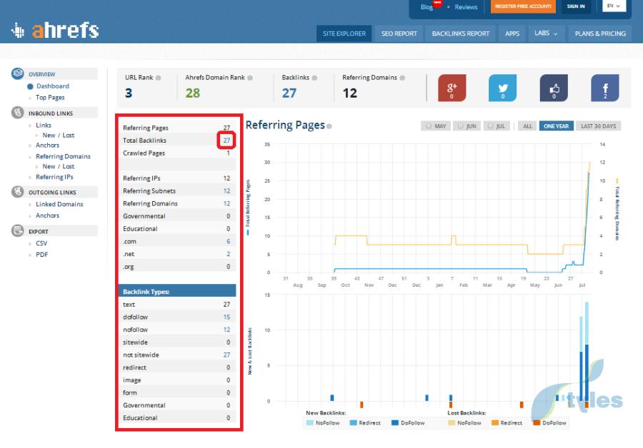643x448 pixels.
Task: Select the ALL time range
Action: coord(527,126)
